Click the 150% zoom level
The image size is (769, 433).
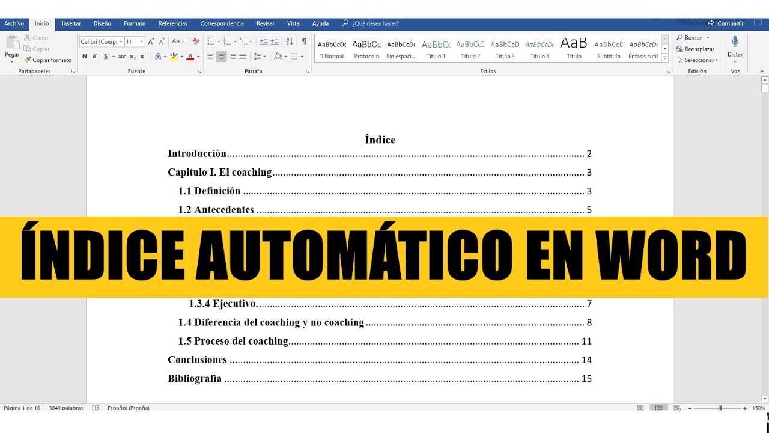[x=758, y=408]
